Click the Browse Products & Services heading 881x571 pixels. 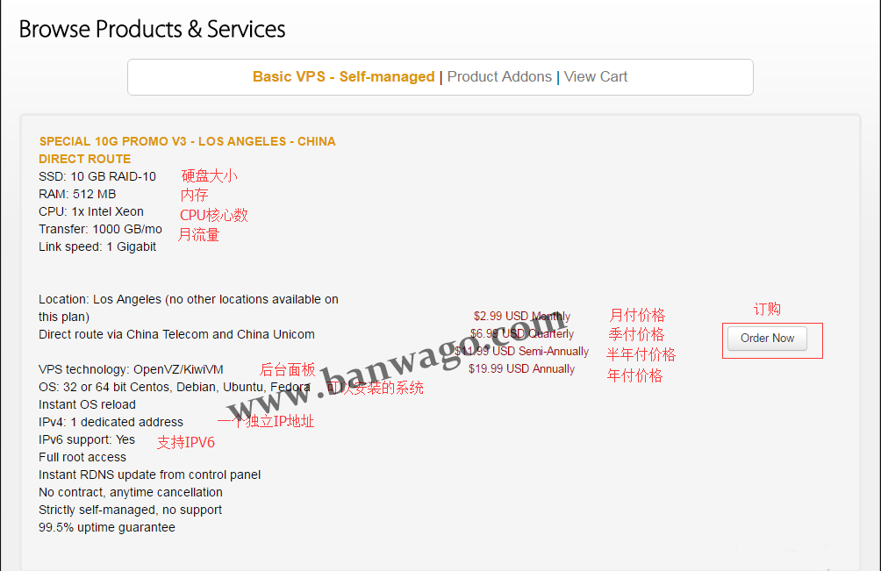point(152,29)
